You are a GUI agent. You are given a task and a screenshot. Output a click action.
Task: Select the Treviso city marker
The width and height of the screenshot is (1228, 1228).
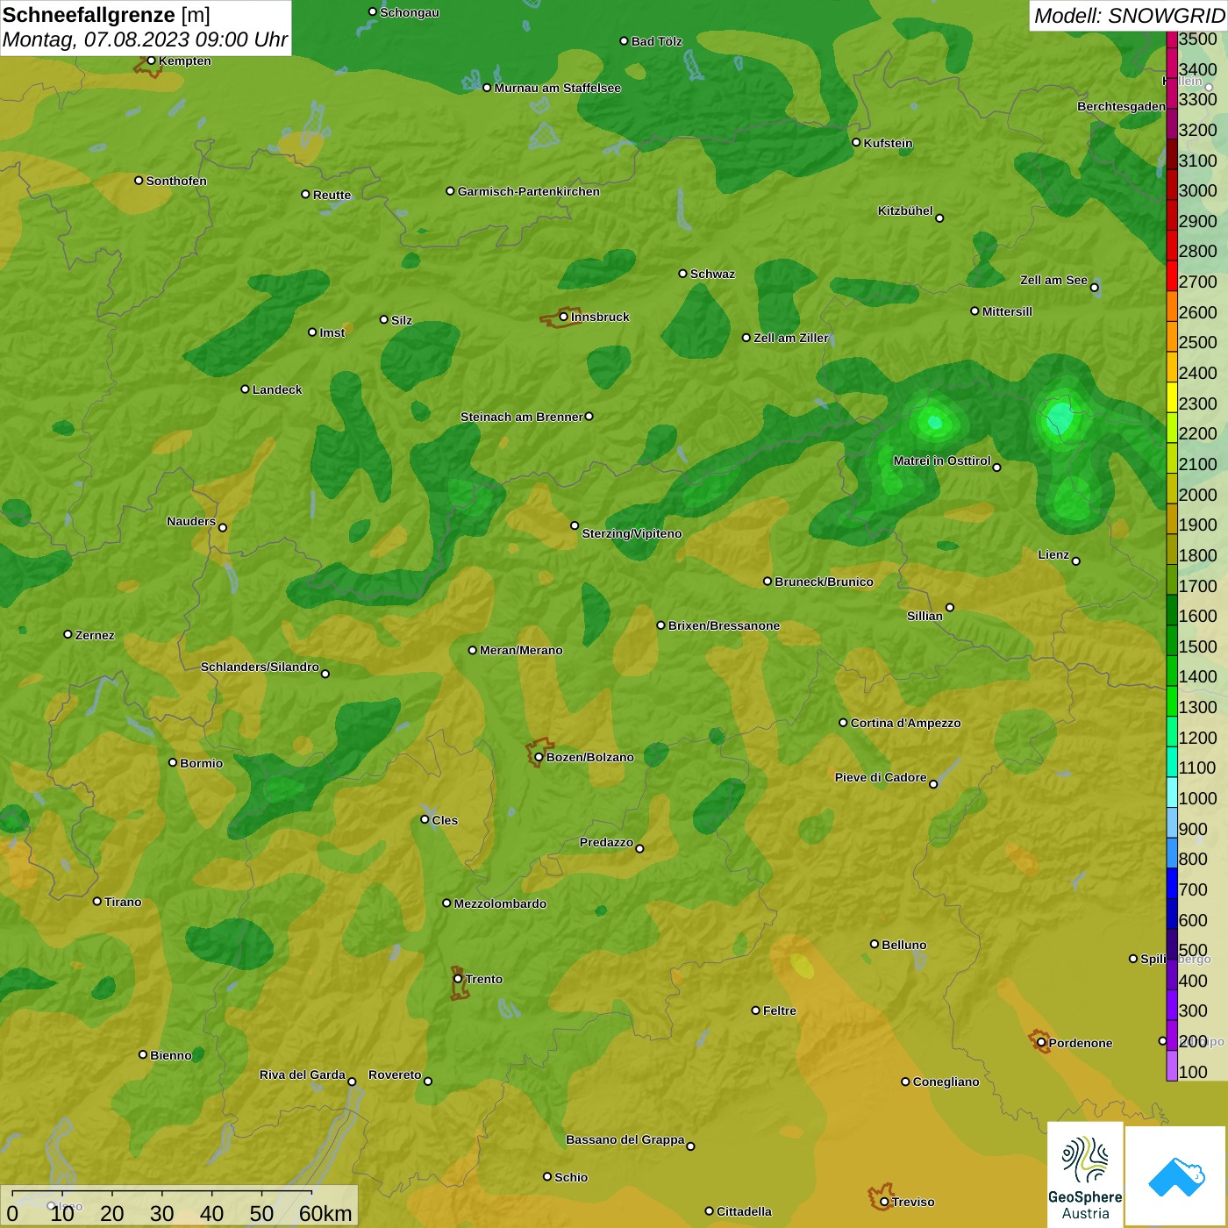(884, 1202)
